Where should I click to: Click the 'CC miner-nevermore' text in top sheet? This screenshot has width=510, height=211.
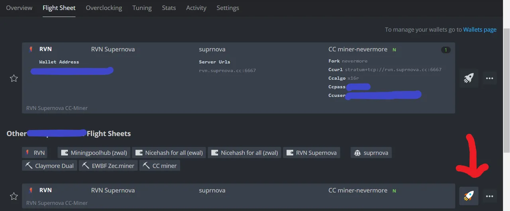pos(358,49)
